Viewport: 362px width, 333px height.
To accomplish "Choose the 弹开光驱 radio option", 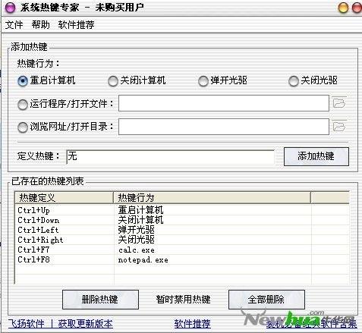I will coord(203,81).
